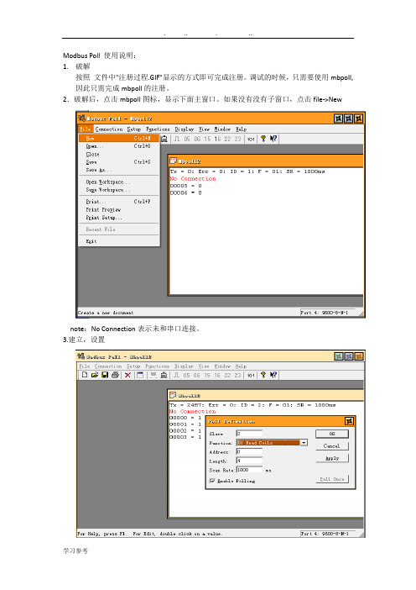
Task: Click function 16 in the File-menu window toolbar
Action: tap(217, 139)
